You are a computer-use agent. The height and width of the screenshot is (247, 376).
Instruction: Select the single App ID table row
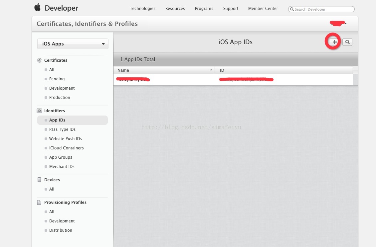tap(233, 79)
